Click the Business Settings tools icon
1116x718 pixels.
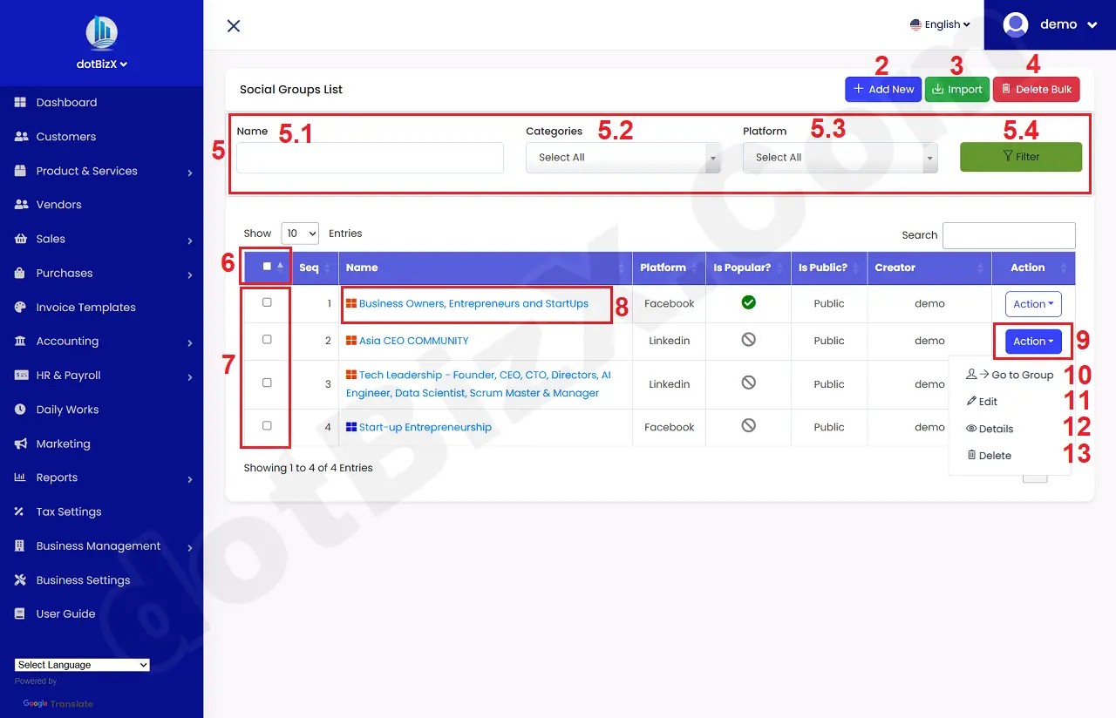(x=21, y=580)
